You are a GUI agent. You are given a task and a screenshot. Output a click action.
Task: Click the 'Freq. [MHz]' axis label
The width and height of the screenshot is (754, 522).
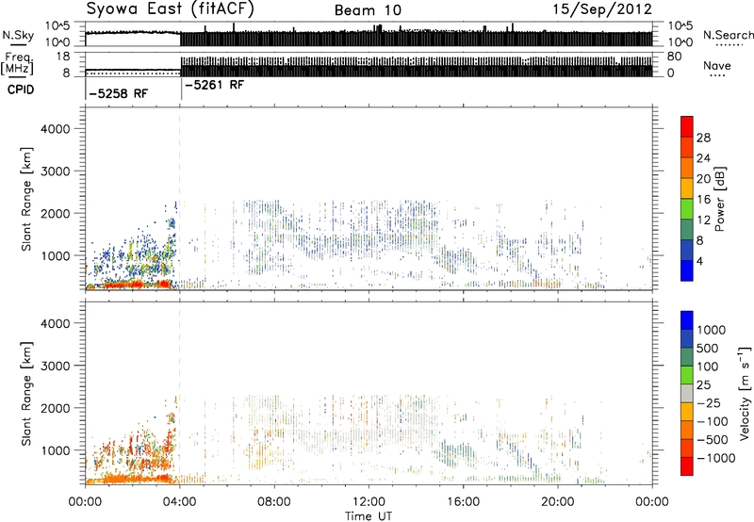pyautogui.click(x=18, y=64)
